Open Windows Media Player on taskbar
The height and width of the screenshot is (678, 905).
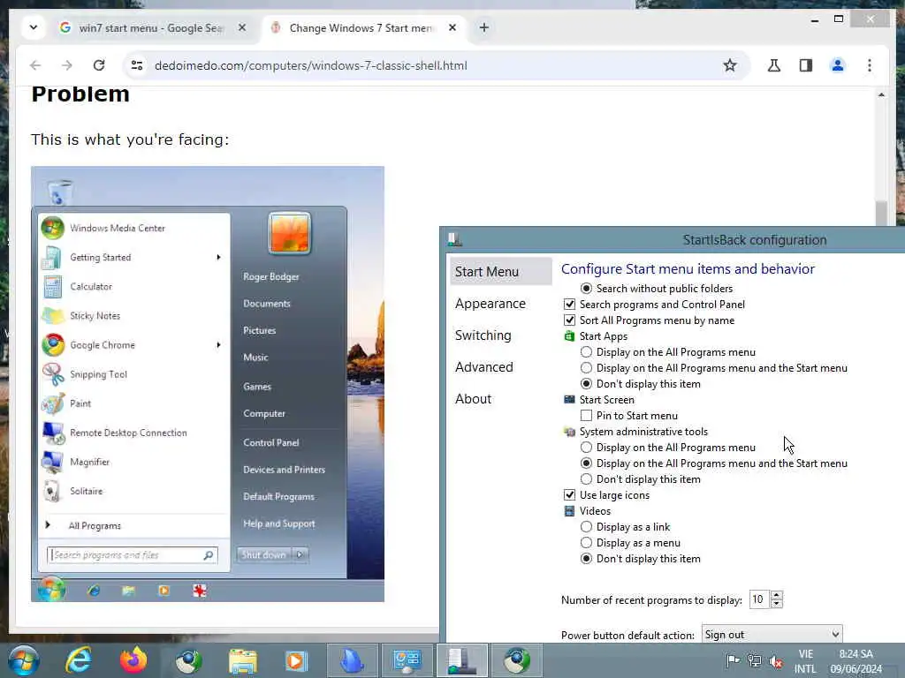[x=297, y=660]
